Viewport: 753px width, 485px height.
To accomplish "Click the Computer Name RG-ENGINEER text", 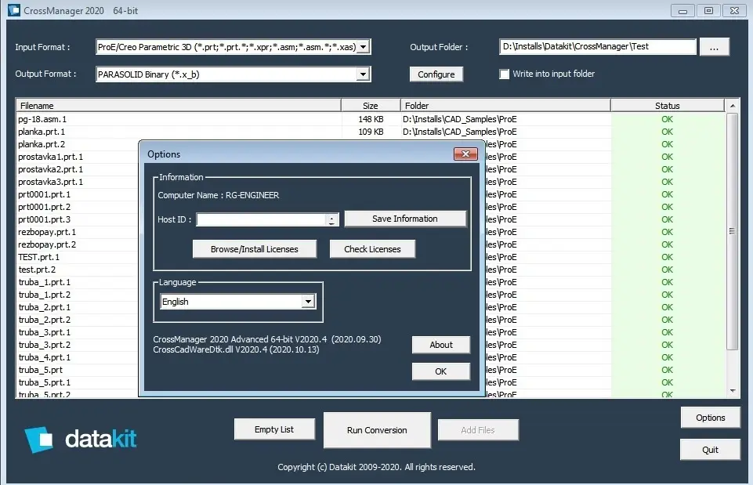I will pyautogui.click(x=219, y=195).
